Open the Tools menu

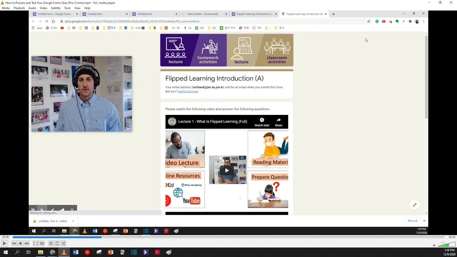click(x=67, y=8)
